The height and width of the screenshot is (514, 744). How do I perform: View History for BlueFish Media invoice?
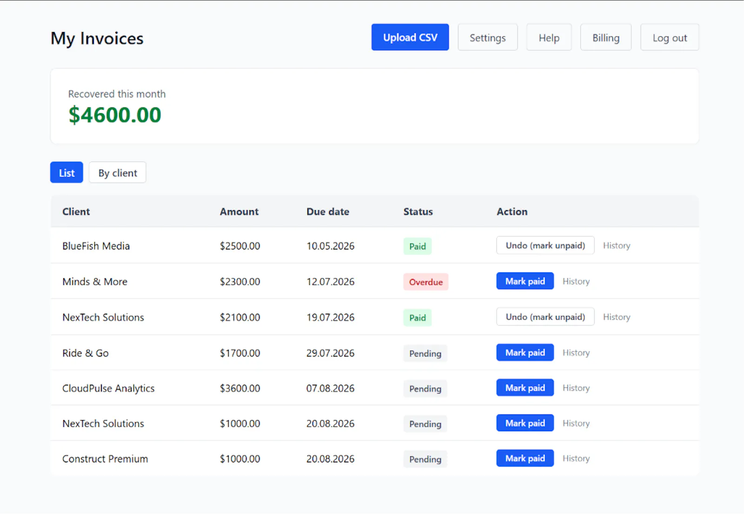[x=617, y=245]
